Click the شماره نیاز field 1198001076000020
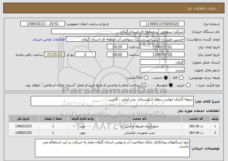228x161 pixels. [x=162, y=24]
